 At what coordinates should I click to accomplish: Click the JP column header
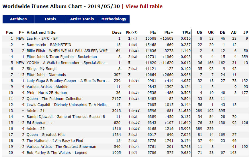click(x=246, y=32)
